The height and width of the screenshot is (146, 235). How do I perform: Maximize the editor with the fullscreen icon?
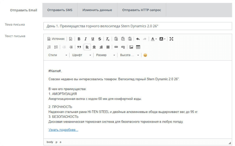171,39
